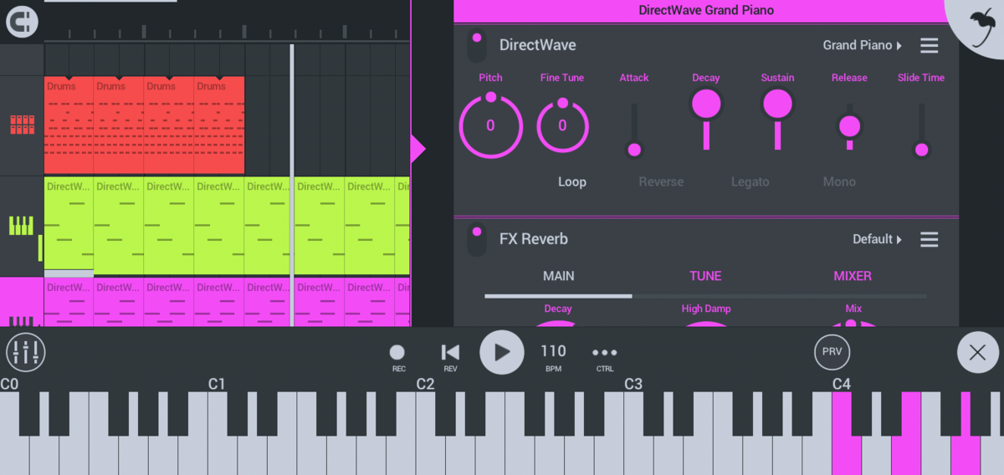Select the magenta piano track icon

[x=22, y=320]
